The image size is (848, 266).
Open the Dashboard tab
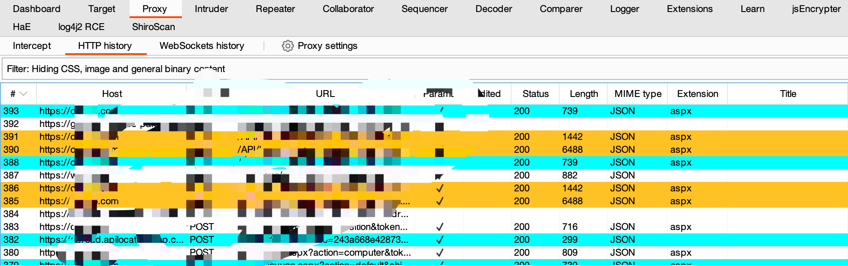coord(36,9)
